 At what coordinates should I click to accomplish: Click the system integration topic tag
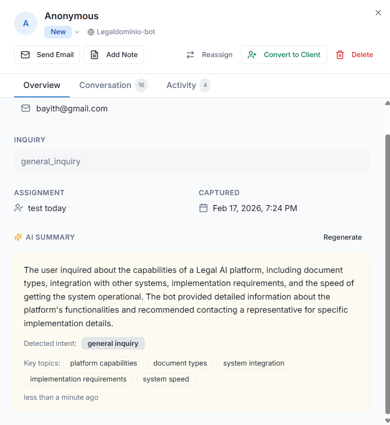[253, 363]
